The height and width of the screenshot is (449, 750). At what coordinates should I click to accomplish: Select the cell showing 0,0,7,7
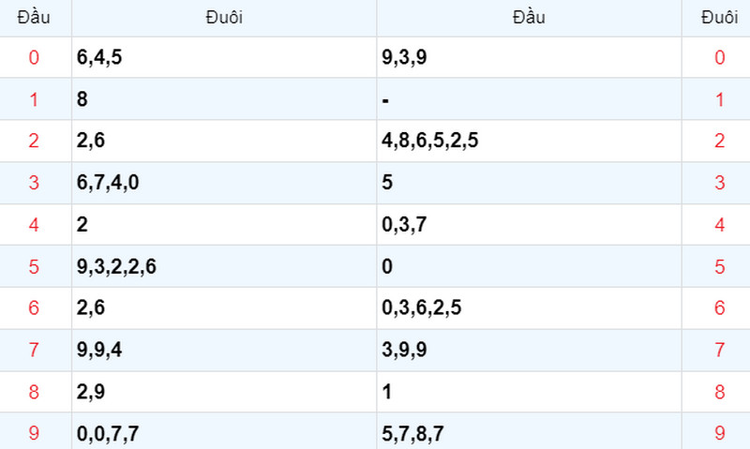[224, 433]
